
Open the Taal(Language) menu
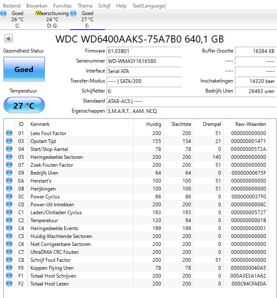[149, 6]
